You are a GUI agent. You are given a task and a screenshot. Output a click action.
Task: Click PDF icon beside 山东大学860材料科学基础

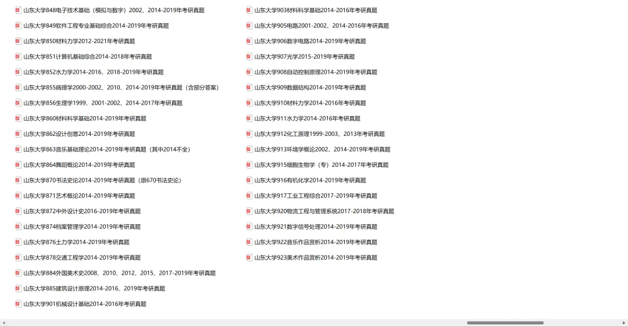[18, 118]
